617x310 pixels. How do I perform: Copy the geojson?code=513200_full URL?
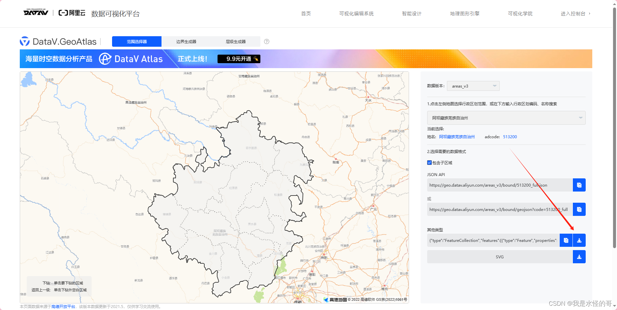[x=579, y=209]
